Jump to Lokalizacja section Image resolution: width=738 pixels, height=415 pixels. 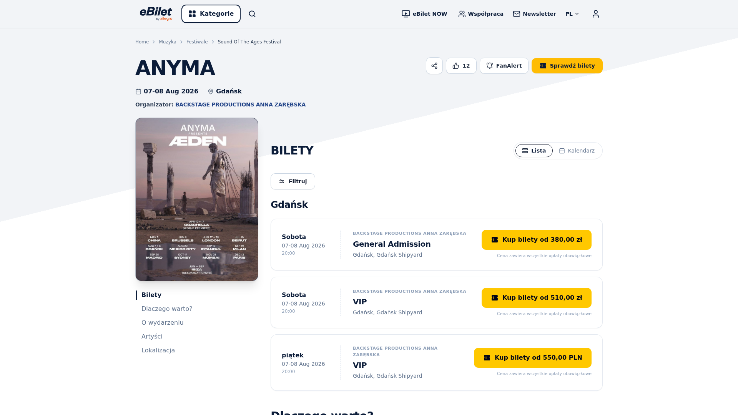[158, 350]
